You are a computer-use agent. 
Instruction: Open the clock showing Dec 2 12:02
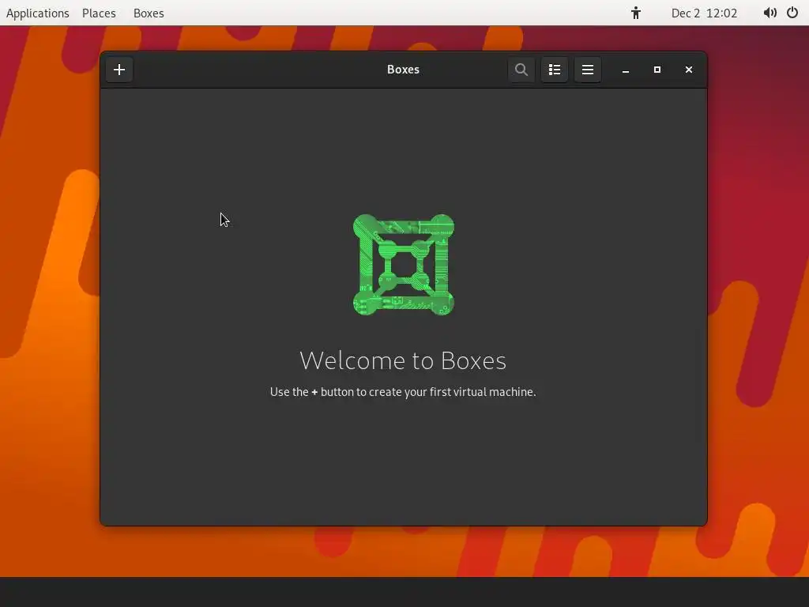[704, 13]
